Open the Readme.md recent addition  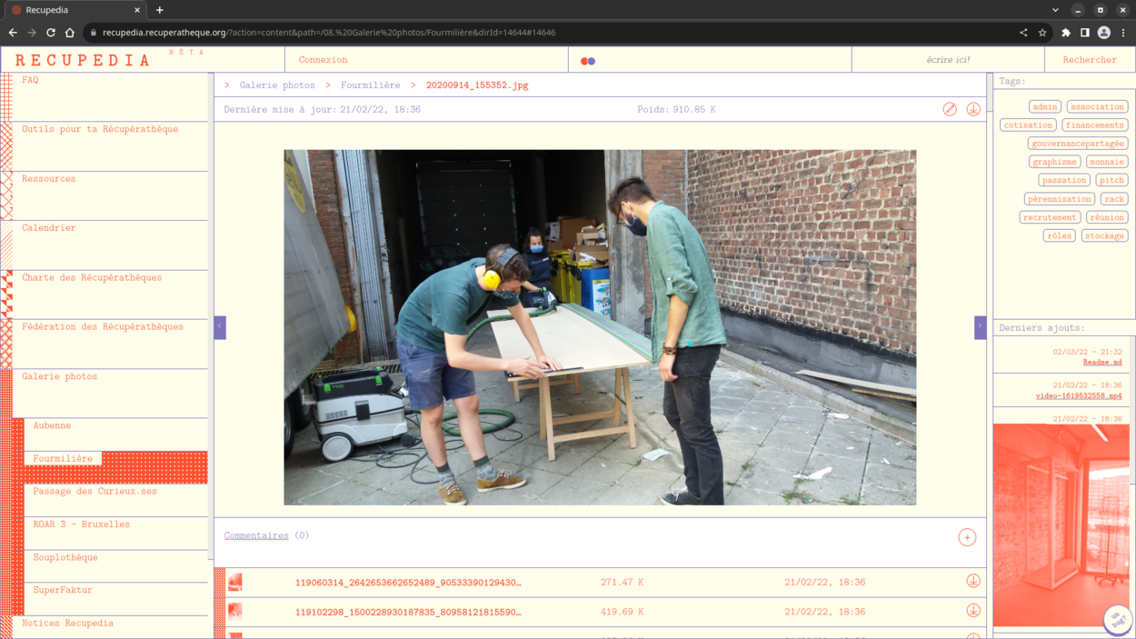tap(1101, 363)
